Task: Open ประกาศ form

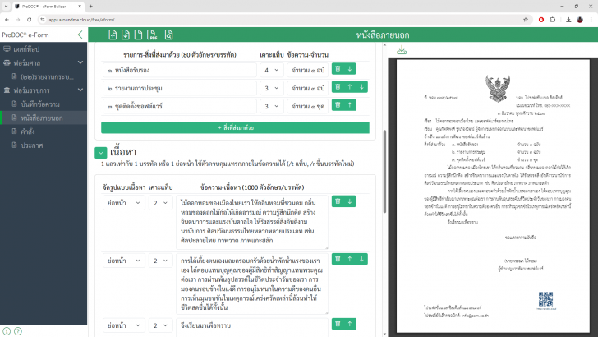Action: click(x=44, y=145)
